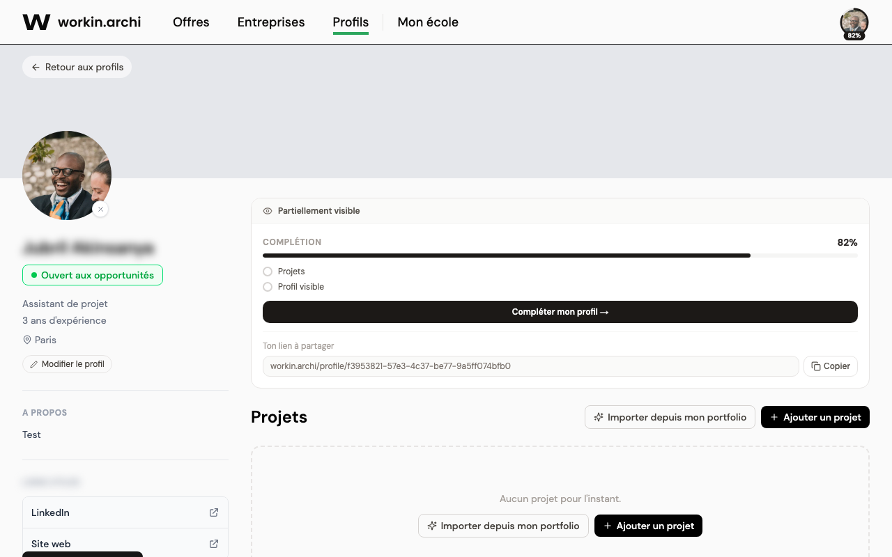This screenshot has height=557, width=892.
Task: Open the Offres menu item
Action: pos(191,22)
